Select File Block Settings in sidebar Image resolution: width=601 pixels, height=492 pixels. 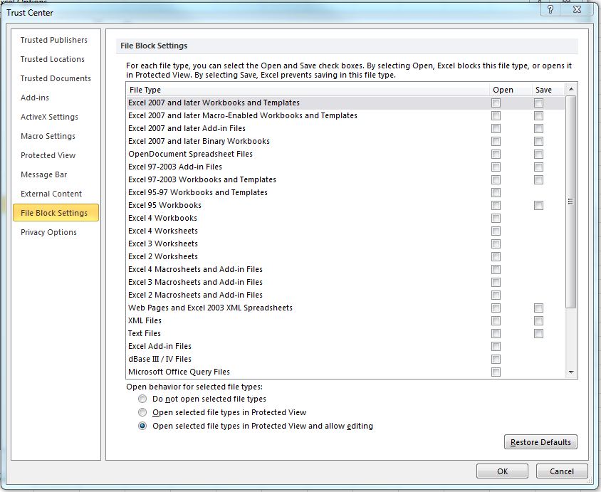(56, 213)
